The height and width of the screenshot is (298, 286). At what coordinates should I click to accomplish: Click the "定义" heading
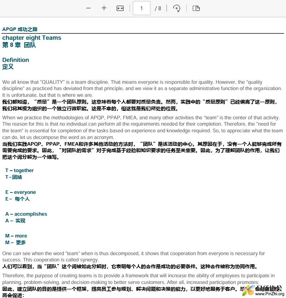[x=8, y=67]
